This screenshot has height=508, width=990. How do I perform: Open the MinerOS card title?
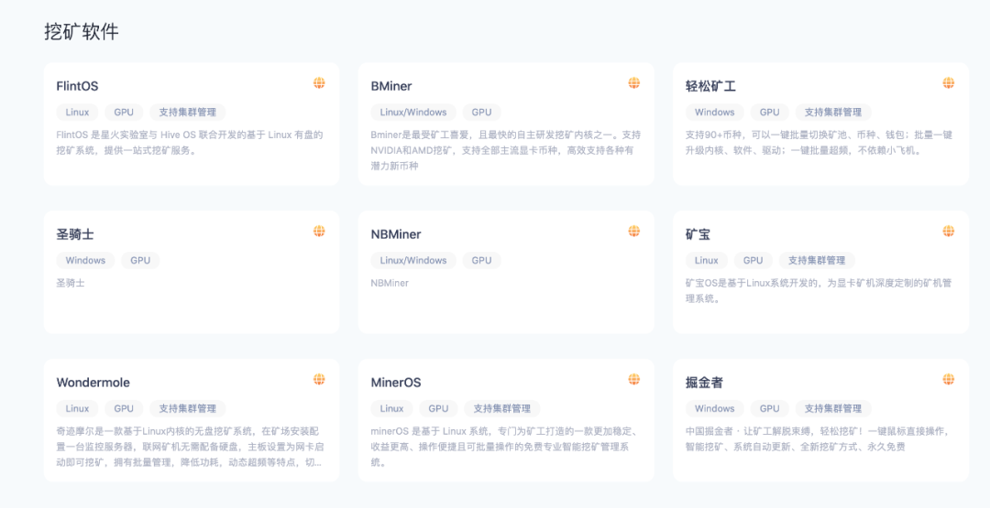396,383
